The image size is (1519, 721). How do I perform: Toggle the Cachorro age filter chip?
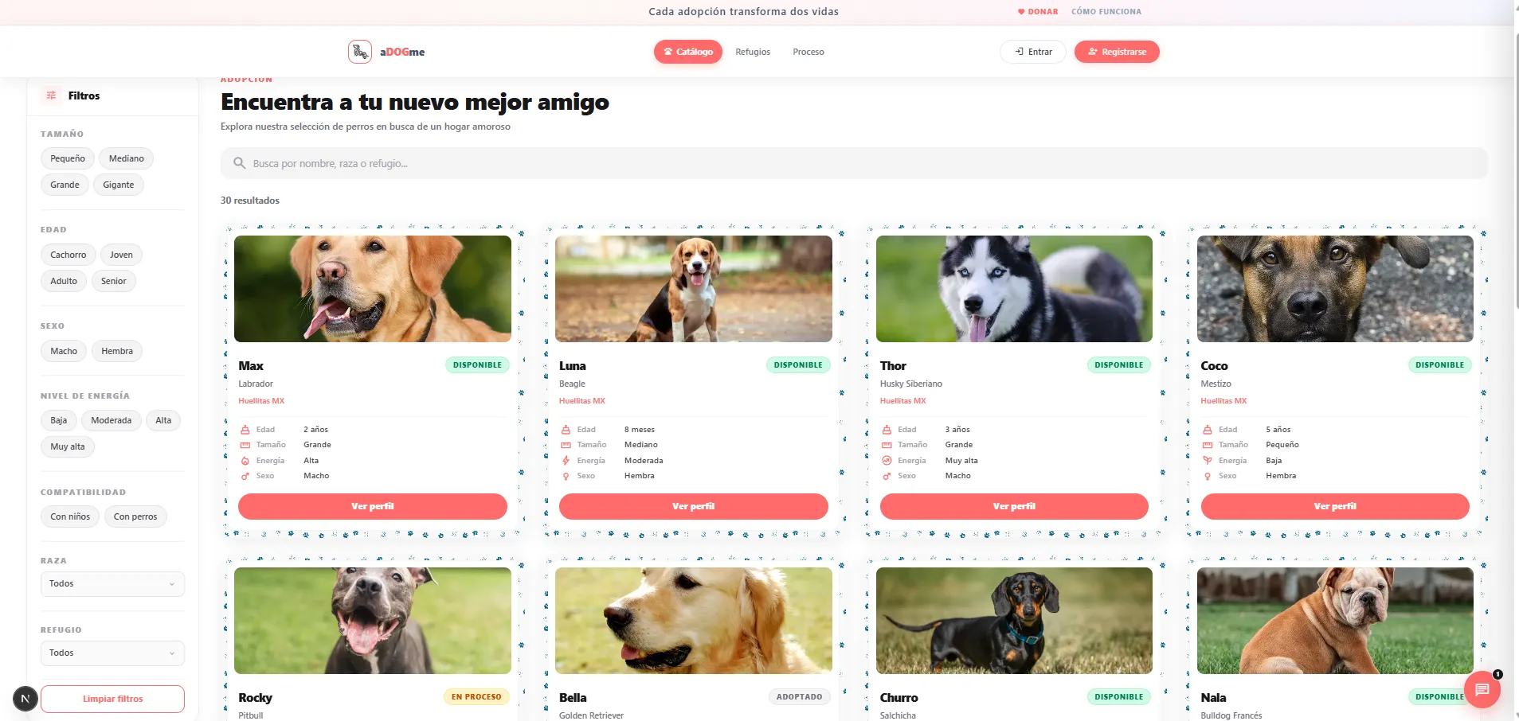pos(69,255)
